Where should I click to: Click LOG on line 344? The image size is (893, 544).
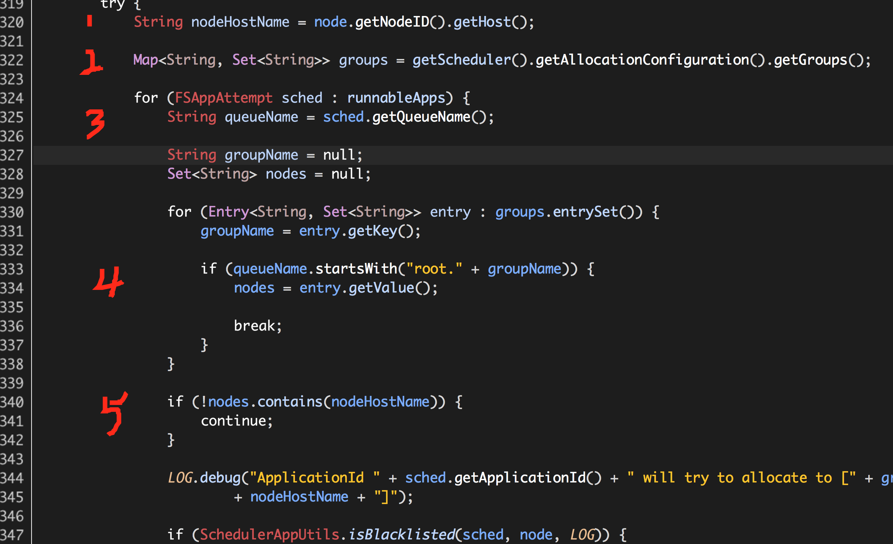(x=180, y=478)
